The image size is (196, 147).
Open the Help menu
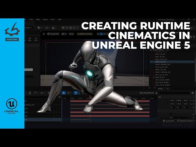pos(60,20)
